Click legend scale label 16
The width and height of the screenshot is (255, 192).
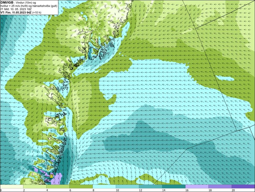(187, 190)
